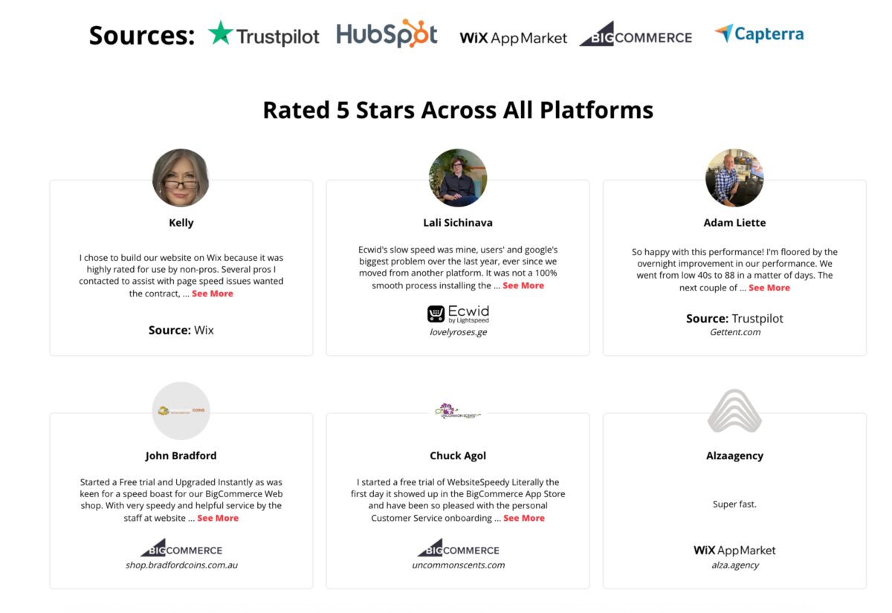Click the shop.bradfordcoins.com.au link

point(181,565)
